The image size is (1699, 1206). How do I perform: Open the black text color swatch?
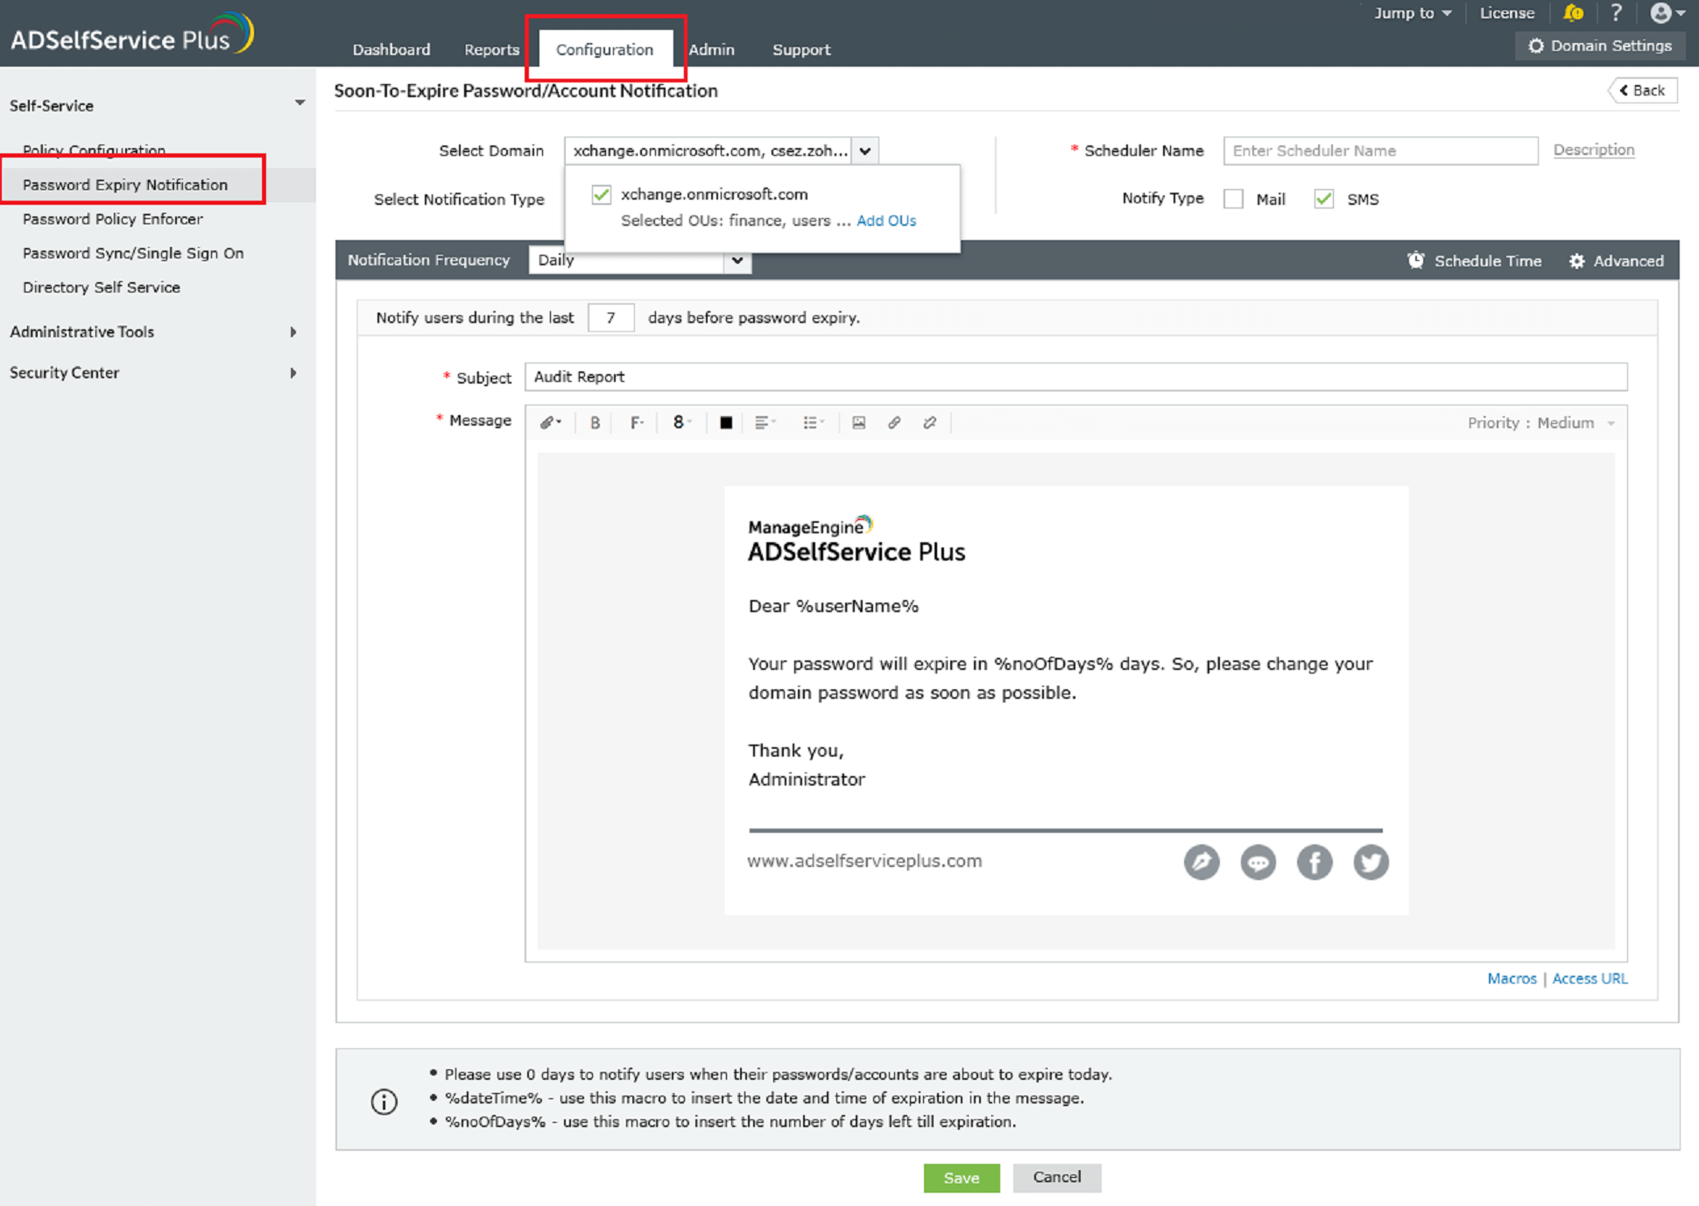(x=725, y=423)
